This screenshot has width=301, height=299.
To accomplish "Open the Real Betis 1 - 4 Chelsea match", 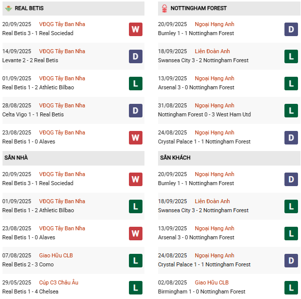I will 29,291.
